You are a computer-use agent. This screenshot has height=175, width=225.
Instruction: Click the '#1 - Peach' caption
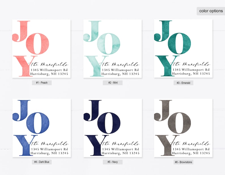click(x=42, y=83)
